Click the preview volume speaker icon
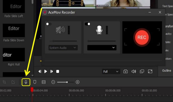 (x=134, y=72)
